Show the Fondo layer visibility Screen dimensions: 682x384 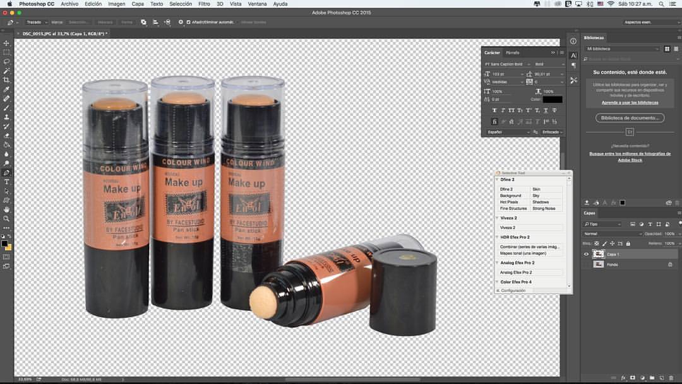[586, 264]
